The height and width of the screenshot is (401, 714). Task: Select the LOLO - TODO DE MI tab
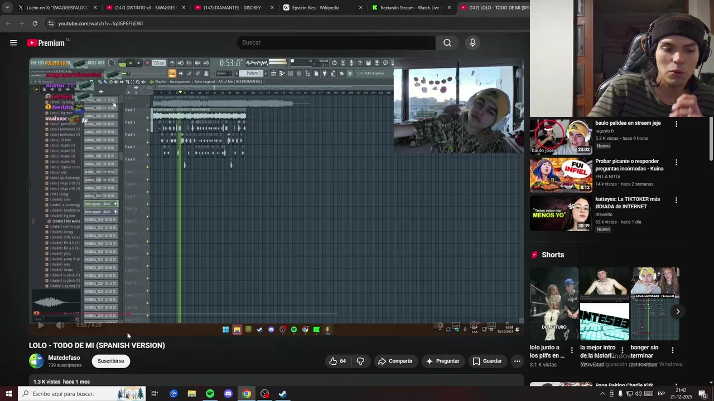coord(494,8)
